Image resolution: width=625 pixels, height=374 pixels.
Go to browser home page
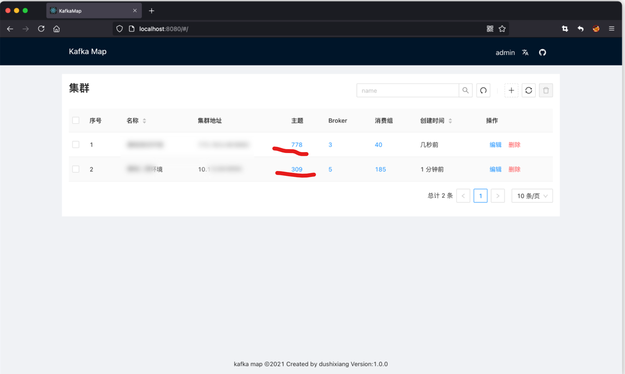(56, 29)
